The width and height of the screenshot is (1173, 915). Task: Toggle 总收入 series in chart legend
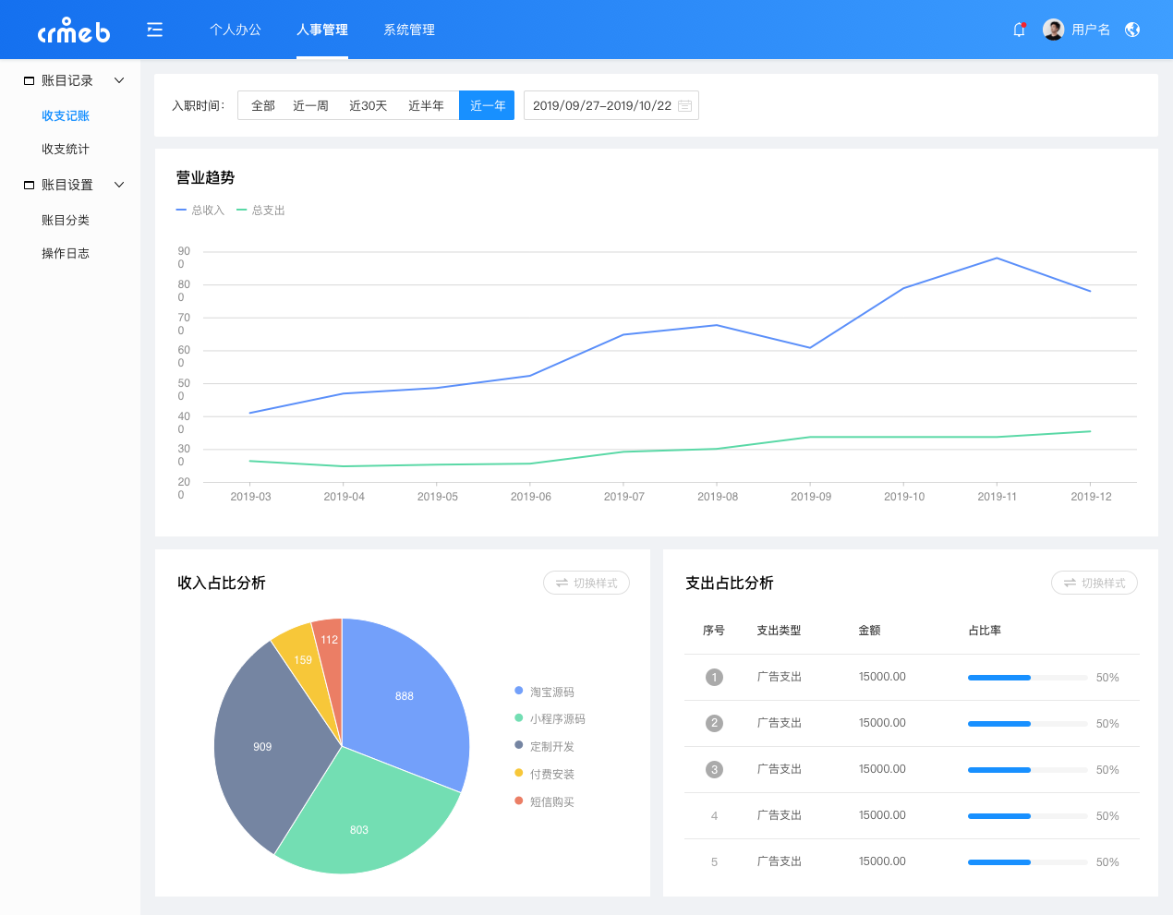[200, 211]
